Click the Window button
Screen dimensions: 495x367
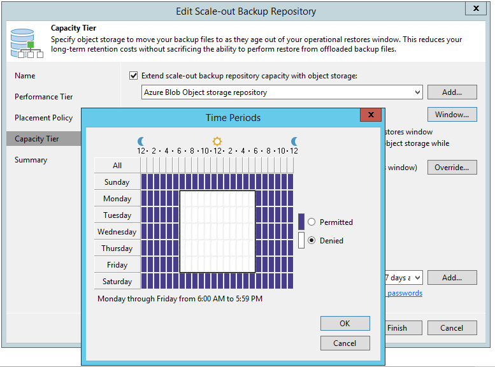coord(452,115)
